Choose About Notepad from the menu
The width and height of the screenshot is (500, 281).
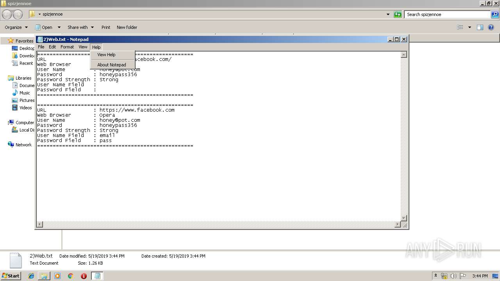(x=112, y=65)
